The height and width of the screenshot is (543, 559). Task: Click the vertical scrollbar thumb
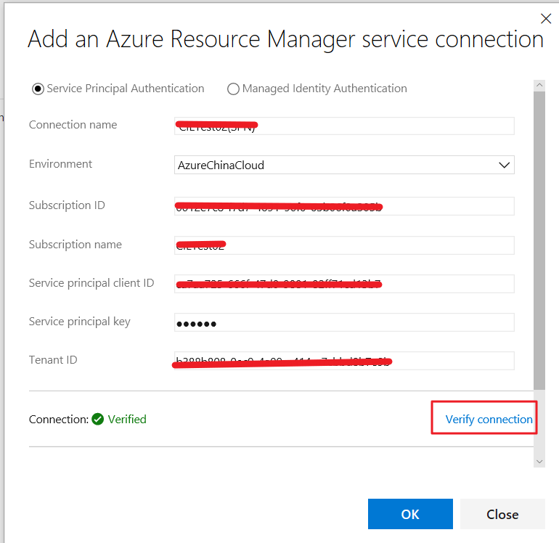(539, 240)
